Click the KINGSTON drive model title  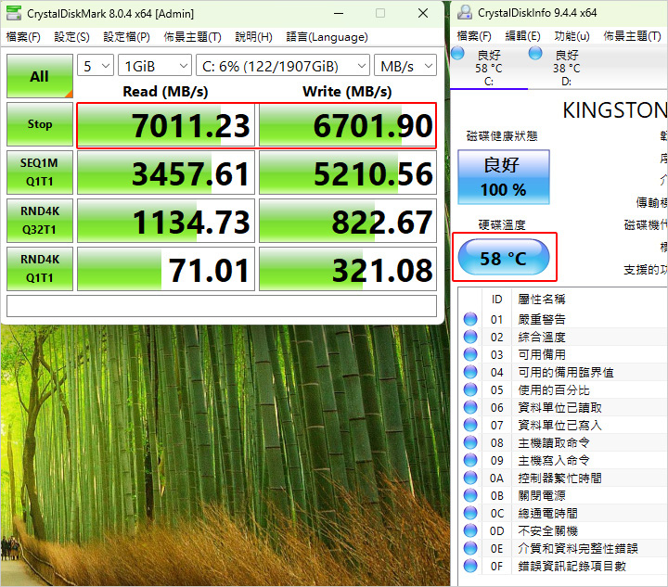point(615,110)
